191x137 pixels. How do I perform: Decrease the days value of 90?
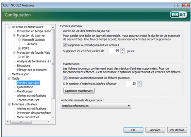click(x=122, y=52)
